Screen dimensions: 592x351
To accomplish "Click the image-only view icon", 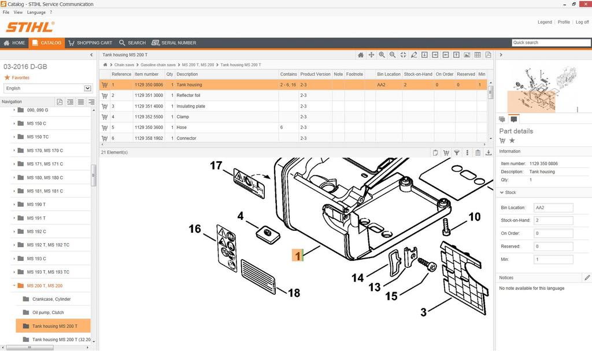I will tap(467, 55).
